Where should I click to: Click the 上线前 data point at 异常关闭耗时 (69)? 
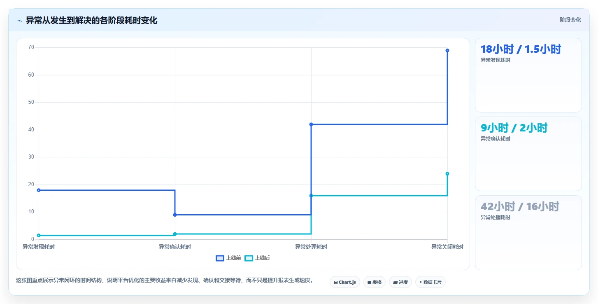447,51
